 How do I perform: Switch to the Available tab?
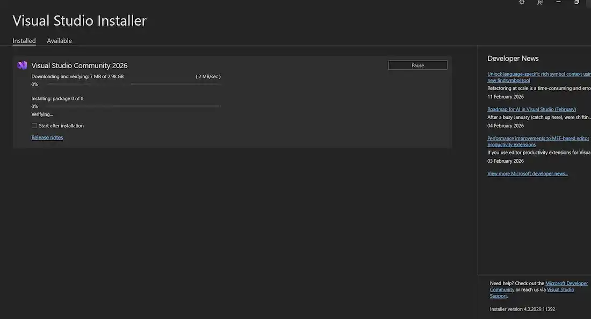[x=59, y=41]
